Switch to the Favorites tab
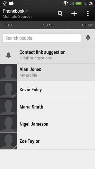The image size is (95, 169). tap(7, 25)
